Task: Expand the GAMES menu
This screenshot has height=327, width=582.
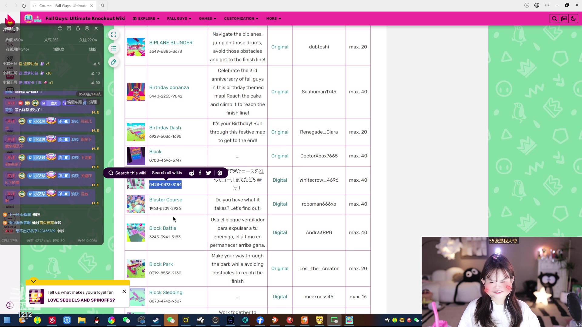Action: pyautogui.click(x=208, y=18)
